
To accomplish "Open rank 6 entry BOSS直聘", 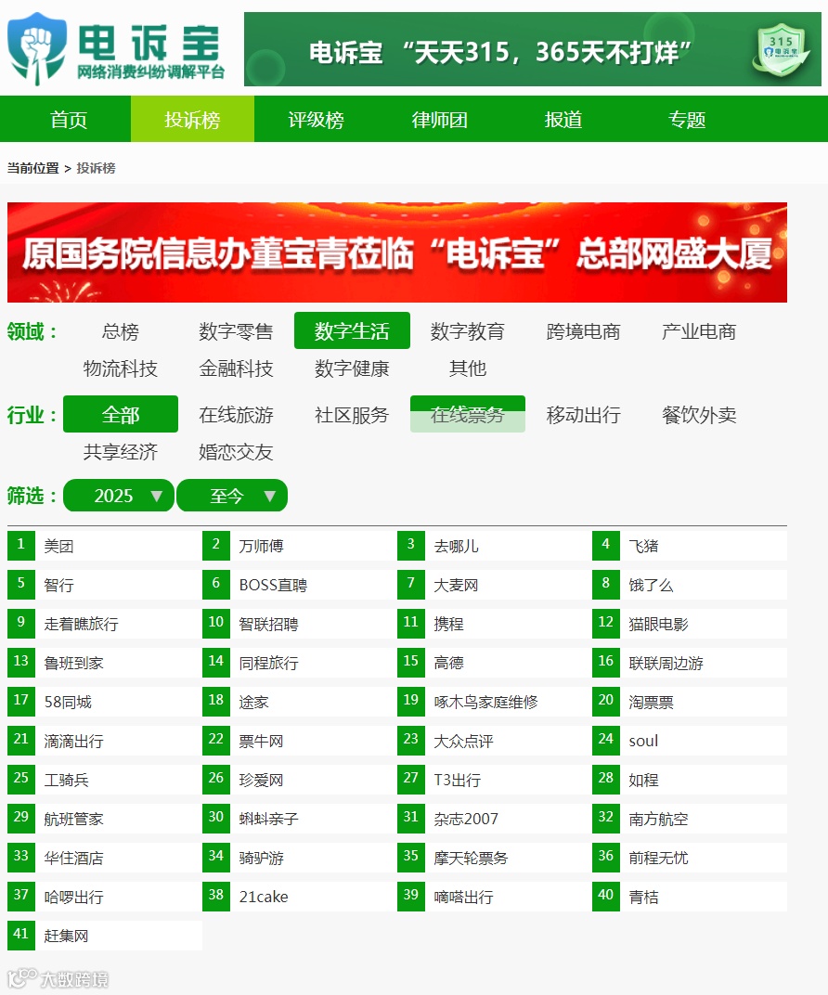I will tap(300, 585).
